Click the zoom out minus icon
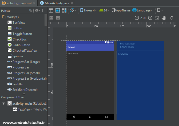 pyautogui.click(x=137, y=18)
